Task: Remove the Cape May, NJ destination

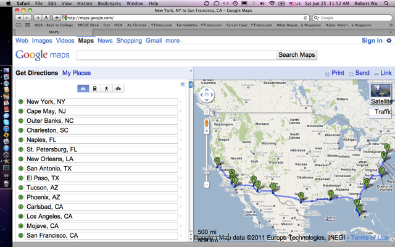Action: [x=181, y=111]
